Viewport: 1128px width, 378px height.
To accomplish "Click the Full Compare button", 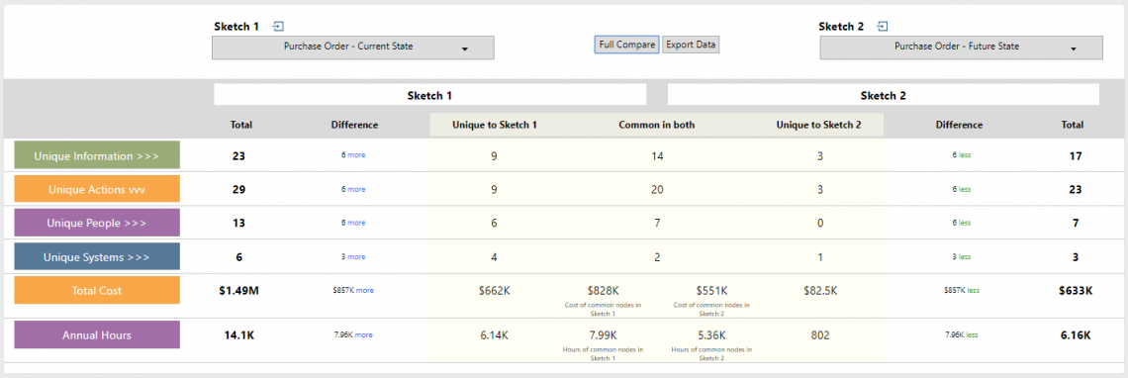I will tap(626, 45).
